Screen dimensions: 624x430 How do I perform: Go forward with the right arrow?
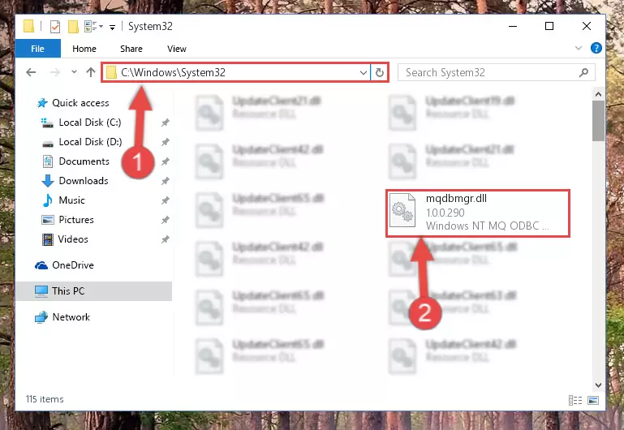click(x=55, y=72)
